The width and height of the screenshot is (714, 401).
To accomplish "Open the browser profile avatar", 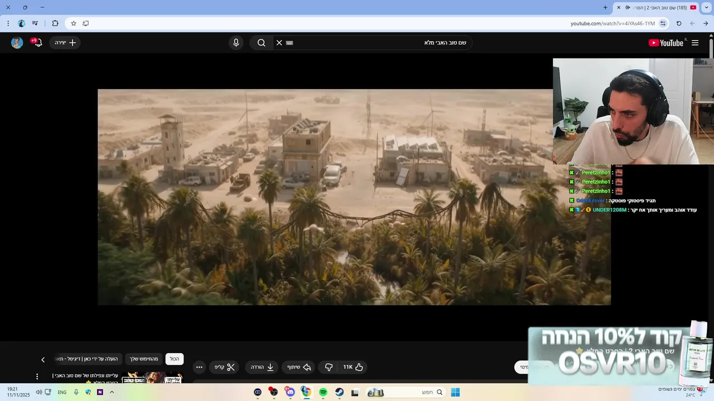I will (21, 23).
